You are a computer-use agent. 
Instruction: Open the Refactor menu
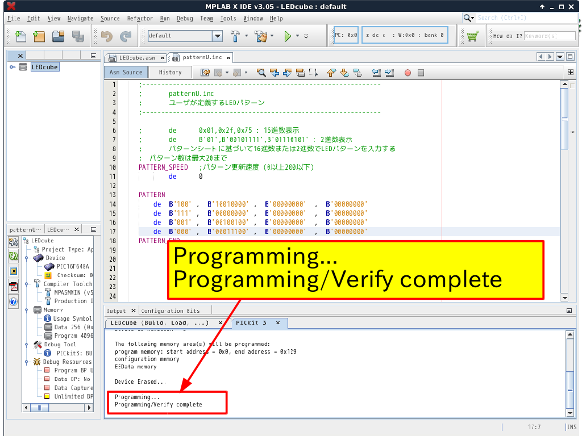(140, 18)
